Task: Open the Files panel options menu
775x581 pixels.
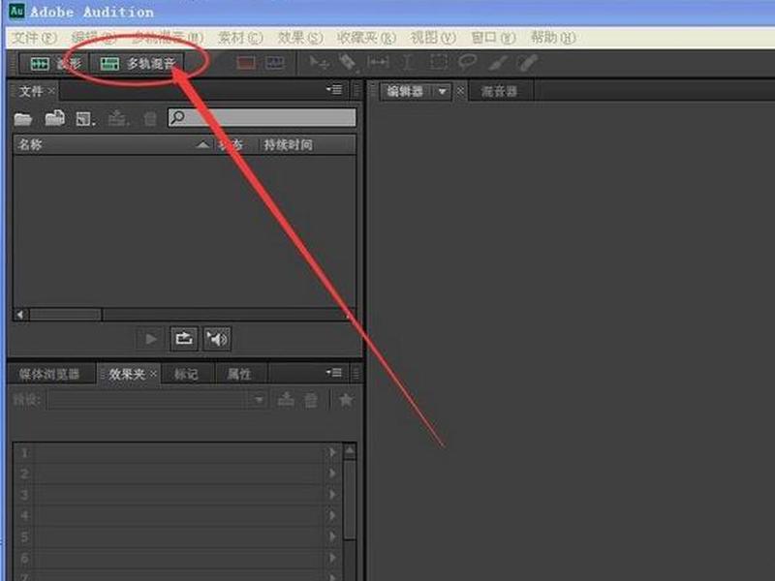Action: point(334,90)
